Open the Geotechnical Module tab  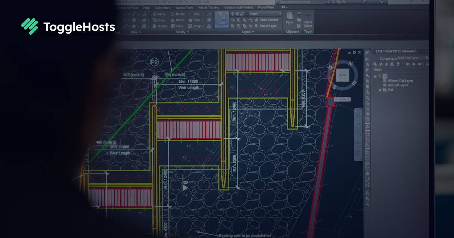click(239, 7)
